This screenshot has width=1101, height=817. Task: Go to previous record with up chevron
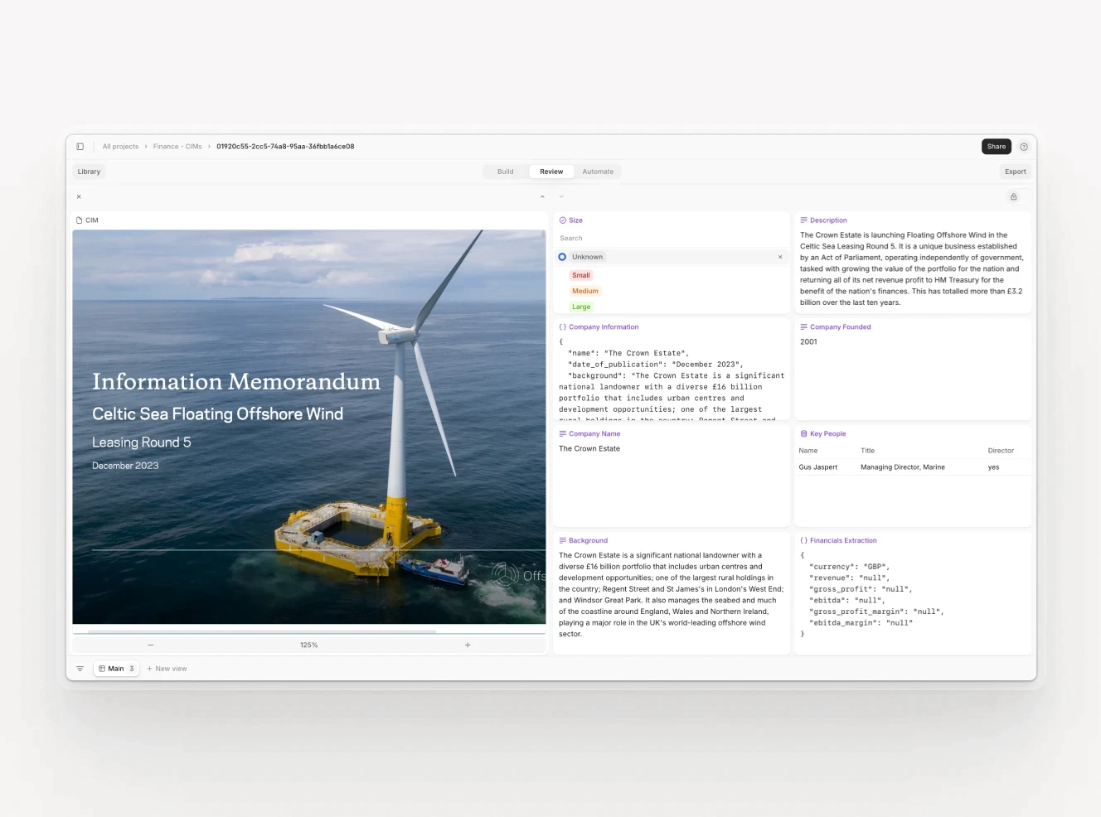[x=542, y=196]
